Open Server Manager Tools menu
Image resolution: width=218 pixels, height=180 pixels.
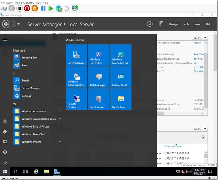point(186,24)
